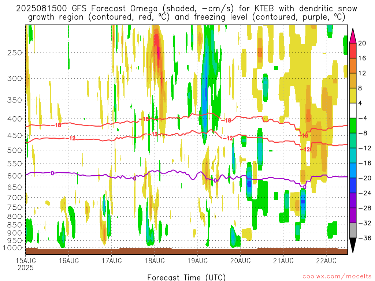
Task: Click the 20AUG date label
Action: 241,261
